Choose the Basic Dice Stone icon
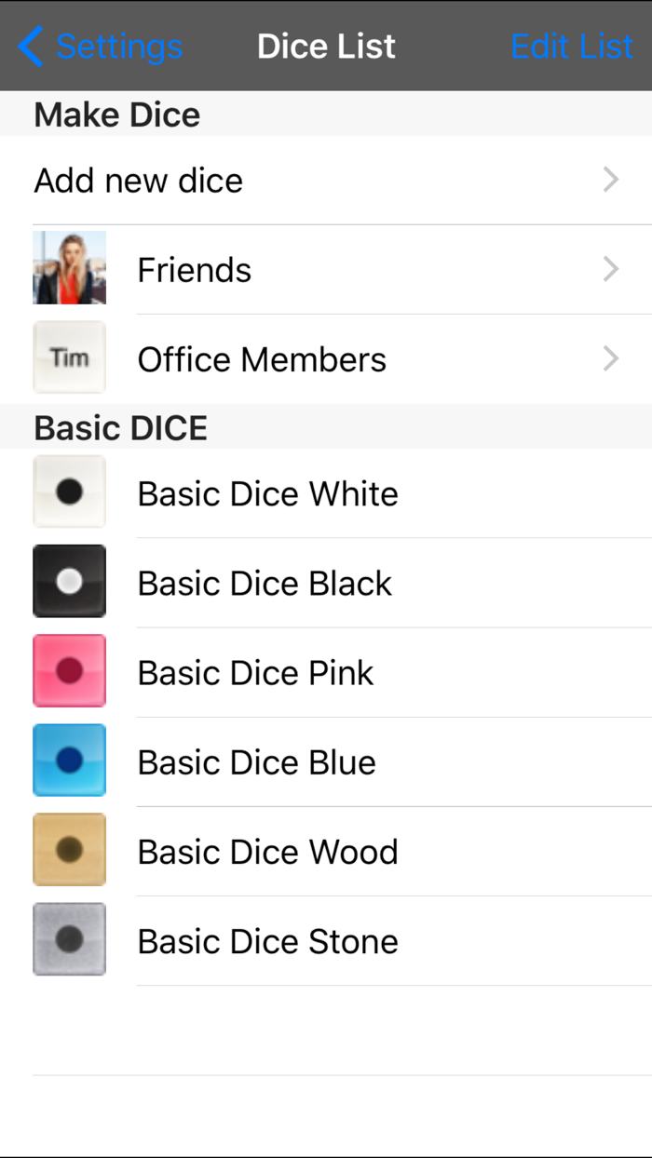 tap(69, 939)
